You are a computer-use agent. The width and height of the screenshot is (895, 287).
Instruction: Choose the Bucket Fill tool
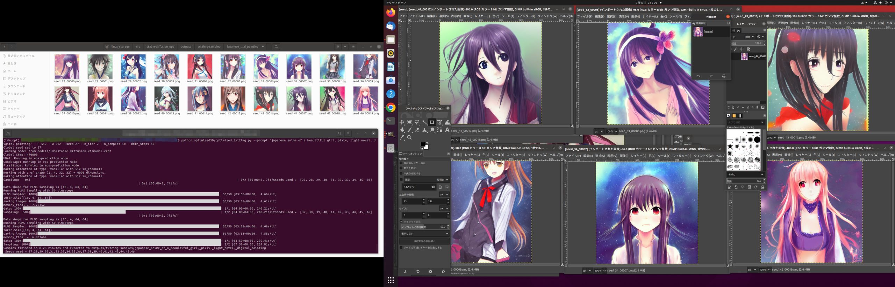(402, 130)
